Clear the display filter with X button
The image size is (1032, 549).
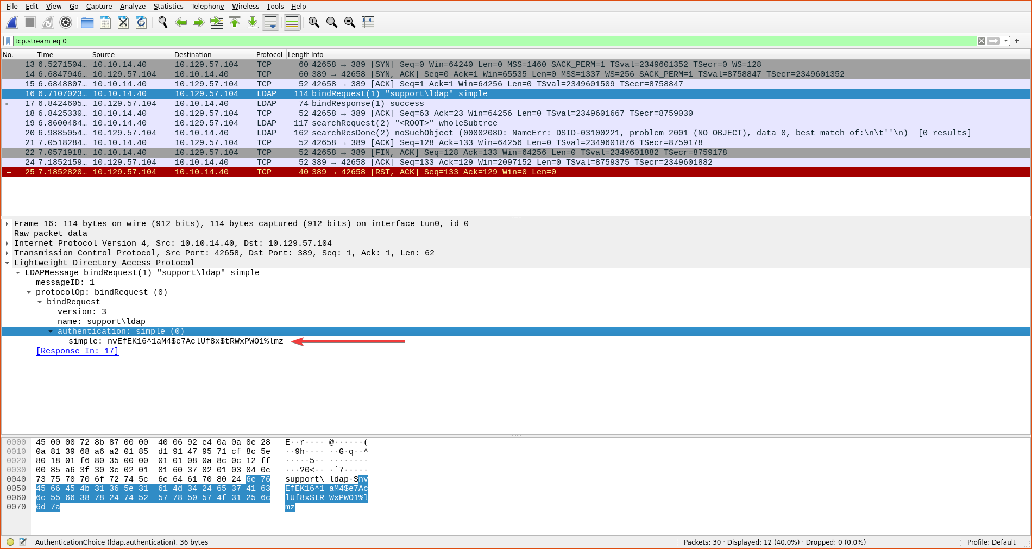pos(981,41)
